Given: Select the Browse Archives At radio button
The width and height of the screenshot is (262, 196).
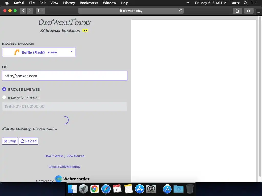Looking at the screenshot, I should [x=4, y=97].
